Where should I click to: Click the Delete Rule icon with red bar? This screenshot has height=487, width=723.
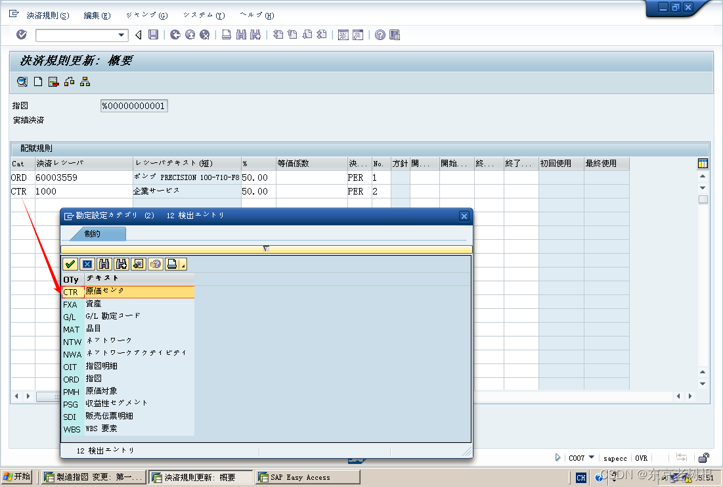click(x=53, y=81)
